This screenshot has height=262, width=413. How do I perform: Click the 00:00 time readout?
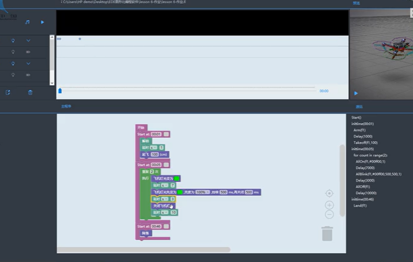coord(324,91)
